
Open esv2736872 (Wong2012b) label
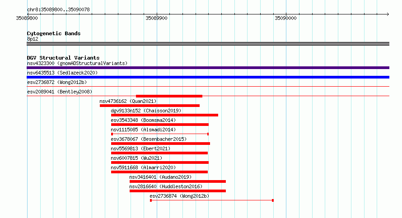57,82
